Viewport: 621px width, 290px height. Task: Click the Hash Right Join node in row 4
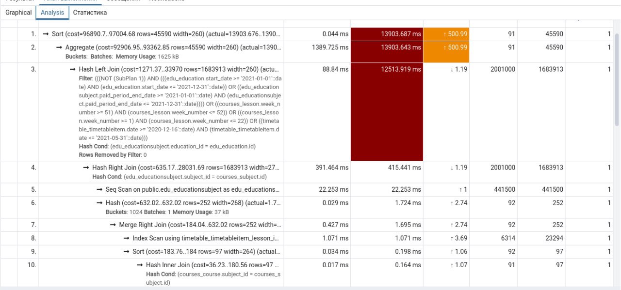pyautogui.click(x=186, y=168)
